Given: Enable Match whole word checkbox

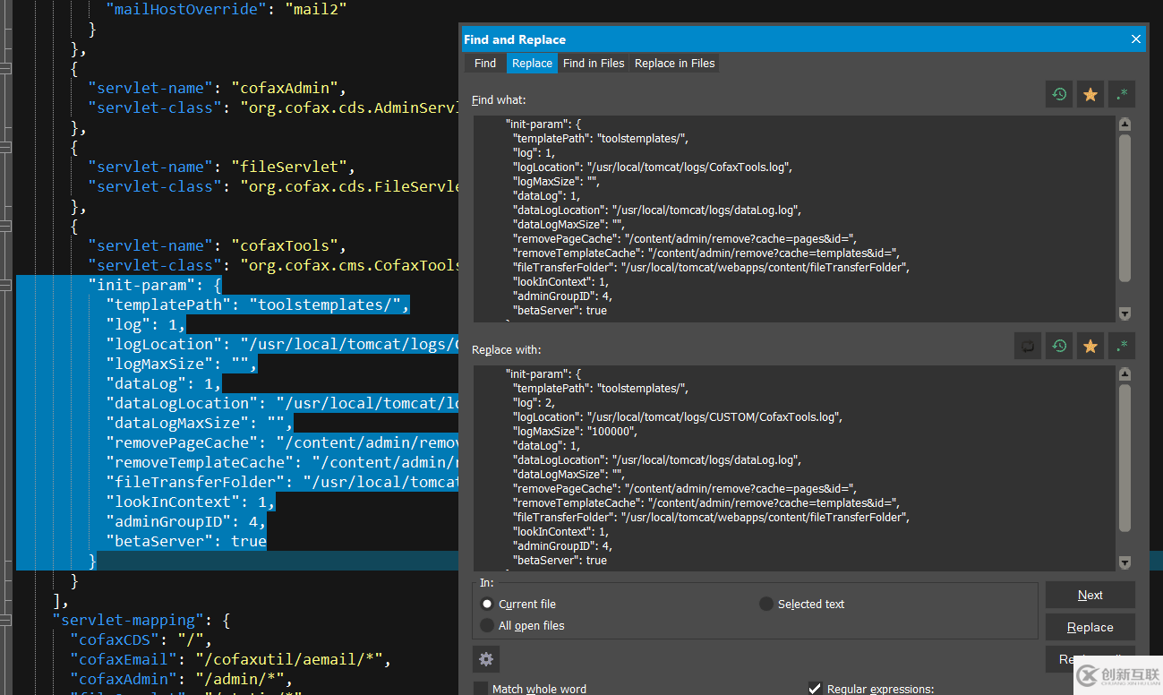Looking at the screenshot, I should (x=481, y=689).
